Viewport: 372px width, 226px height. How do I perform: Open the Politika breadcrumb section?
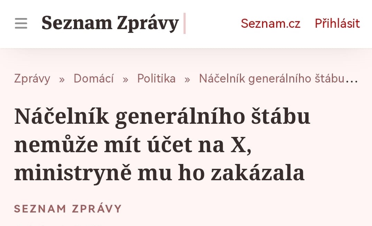click(156, 78)
